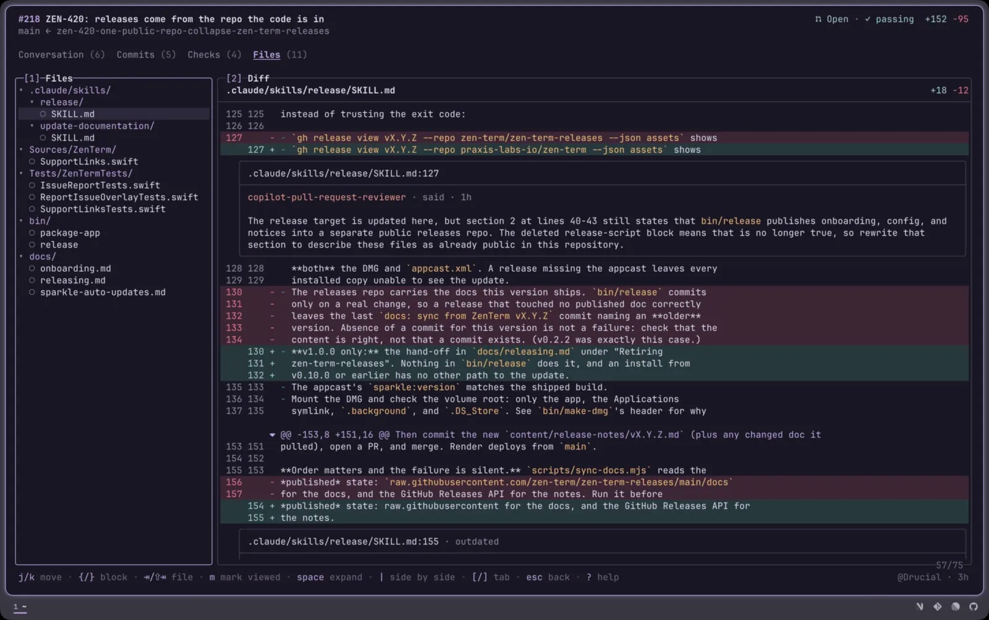
Task: Click the SKILL.md:127 comment thread header
Action: (x=344, y=174)
